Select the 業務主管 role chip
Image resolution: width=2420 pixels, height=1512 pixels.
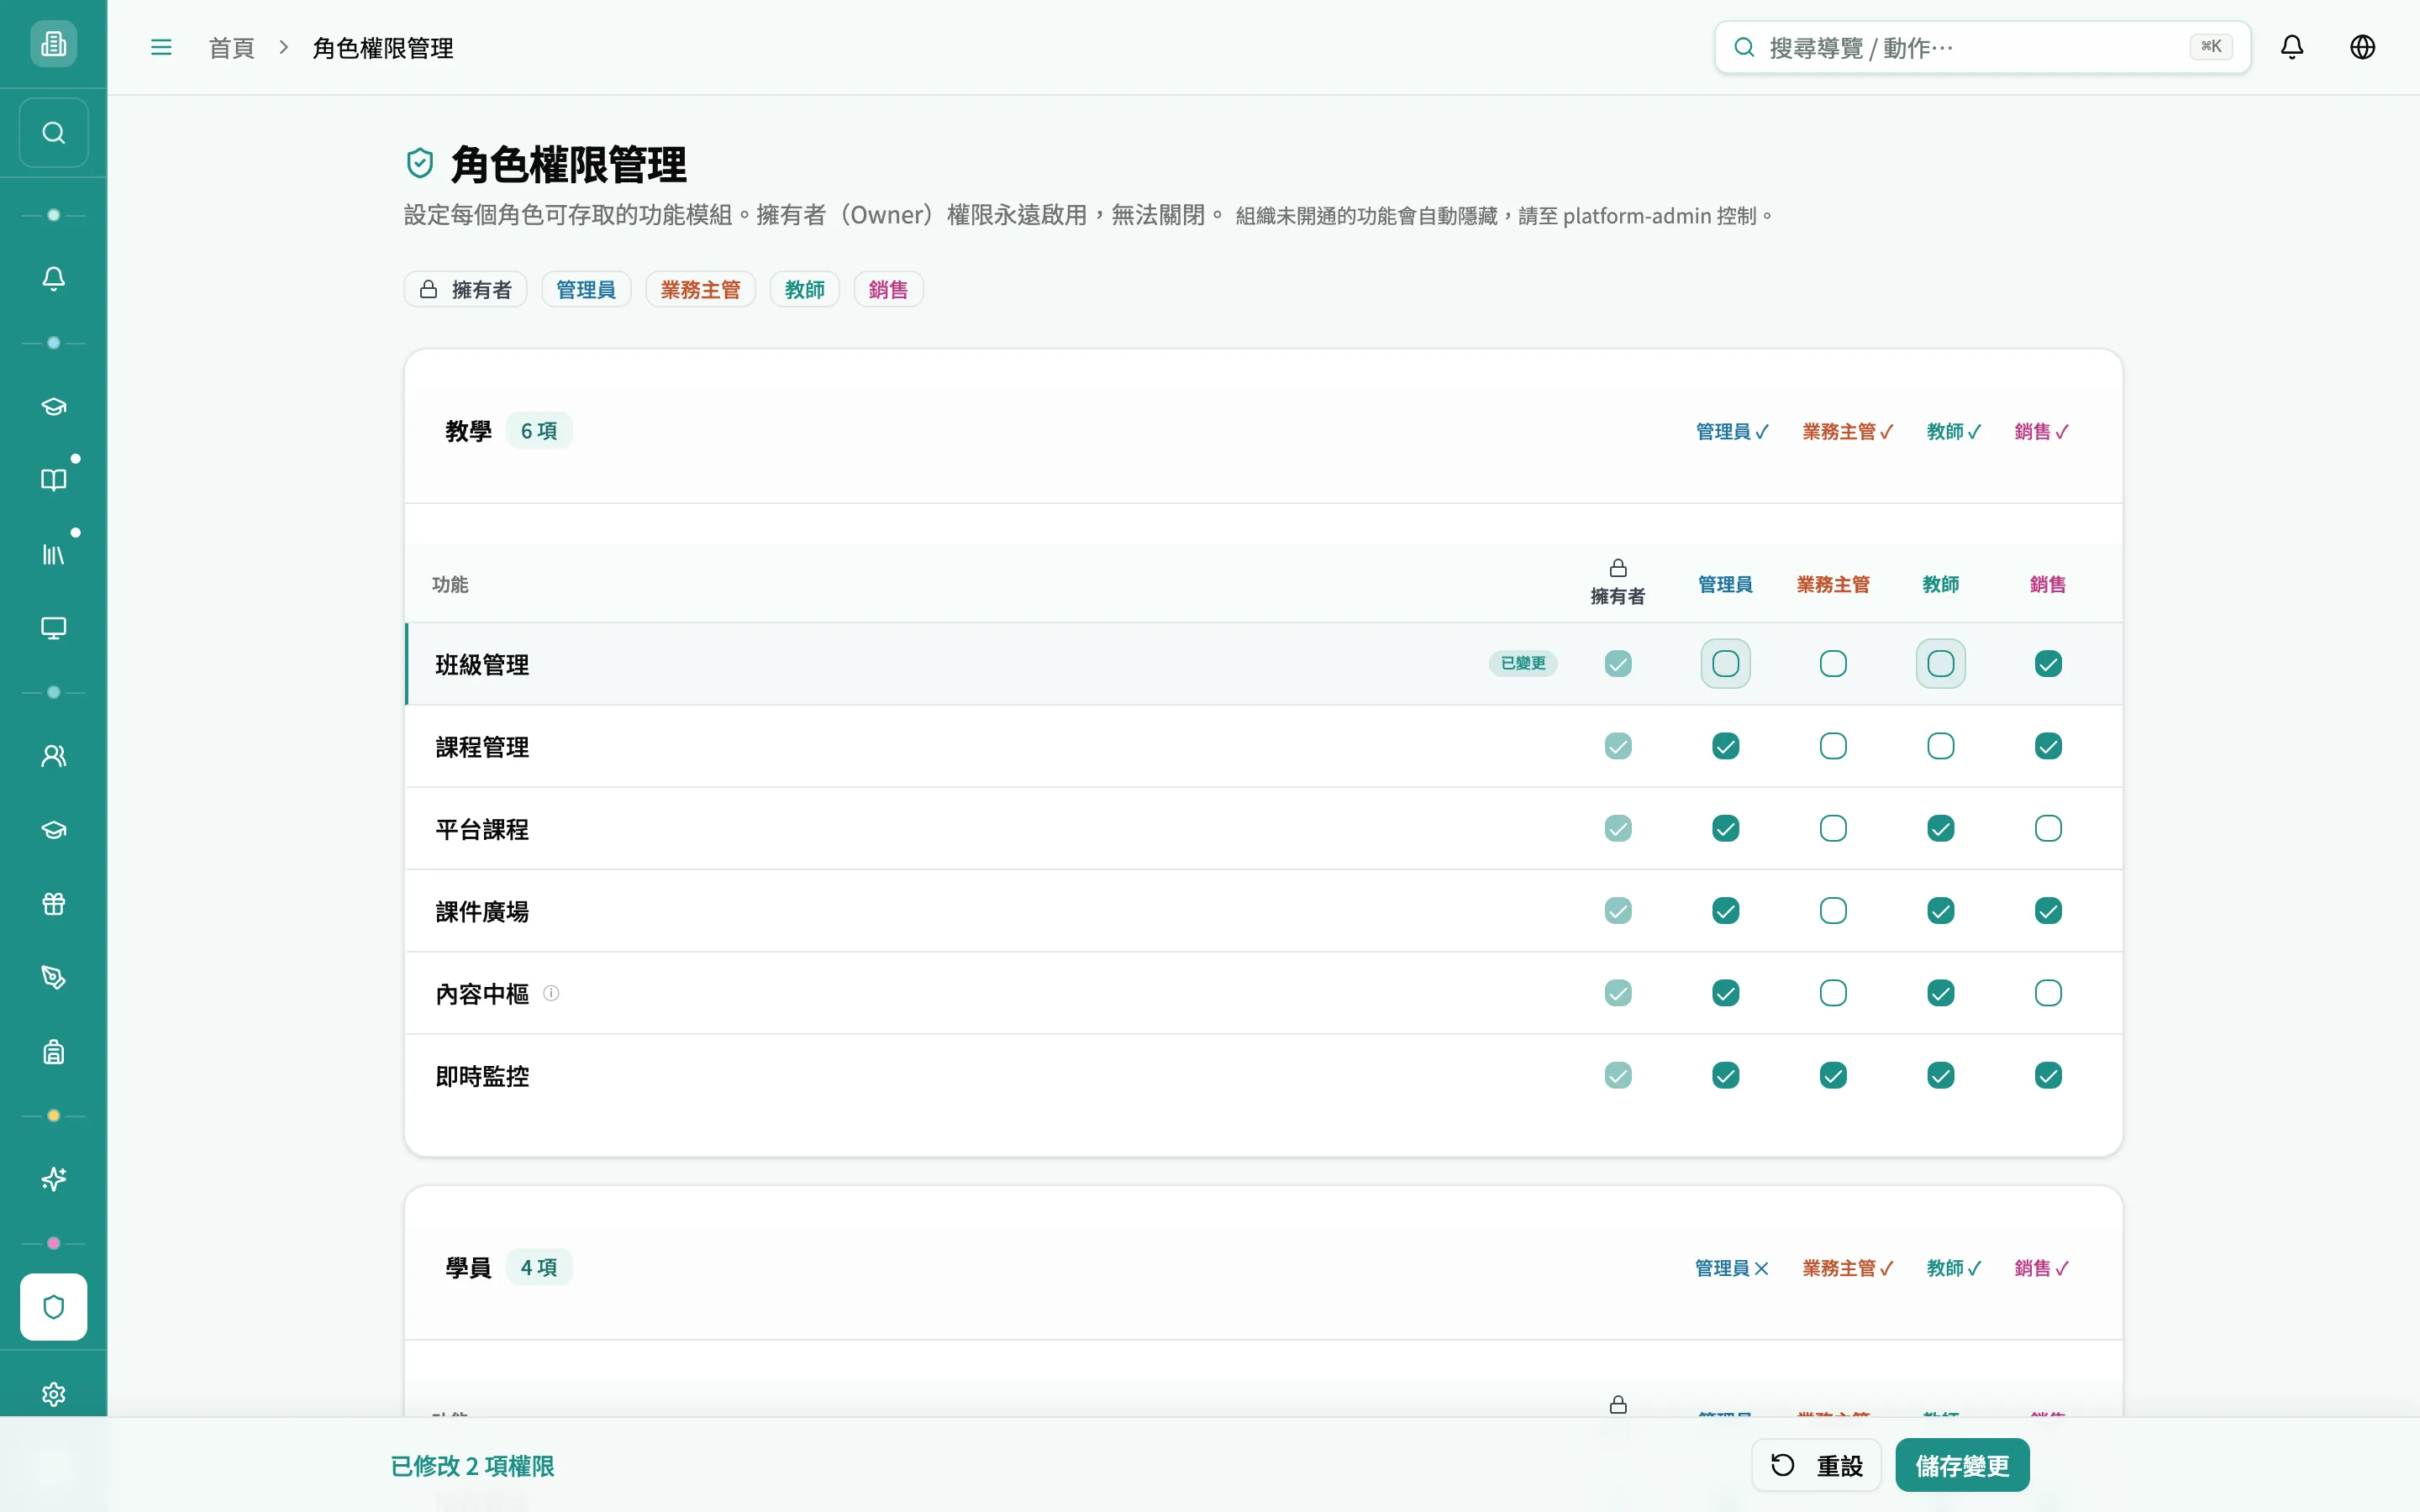tap(700, 289)
